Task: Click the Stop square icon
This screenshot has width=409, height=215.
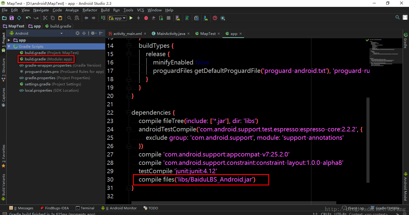Action: (169, 18)
